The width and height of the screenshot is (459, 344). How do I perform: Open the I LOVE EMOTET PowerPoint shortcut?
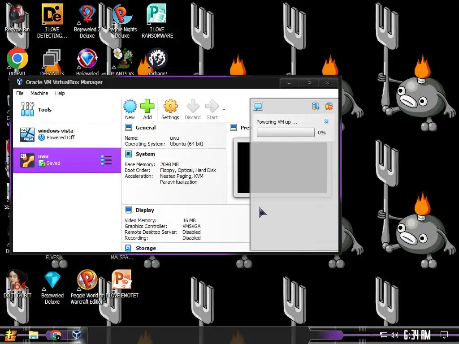[122, 284]
